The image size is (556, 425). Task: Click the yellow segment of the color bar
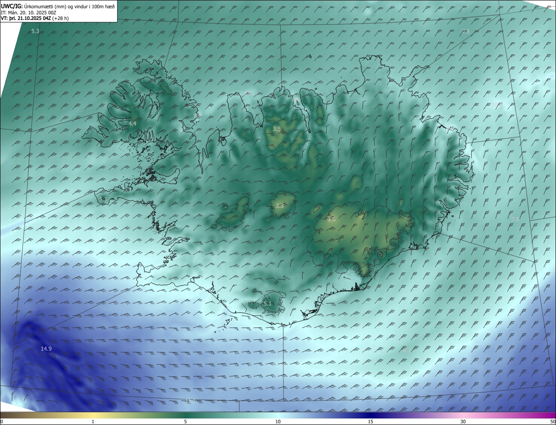coord(93,415)
